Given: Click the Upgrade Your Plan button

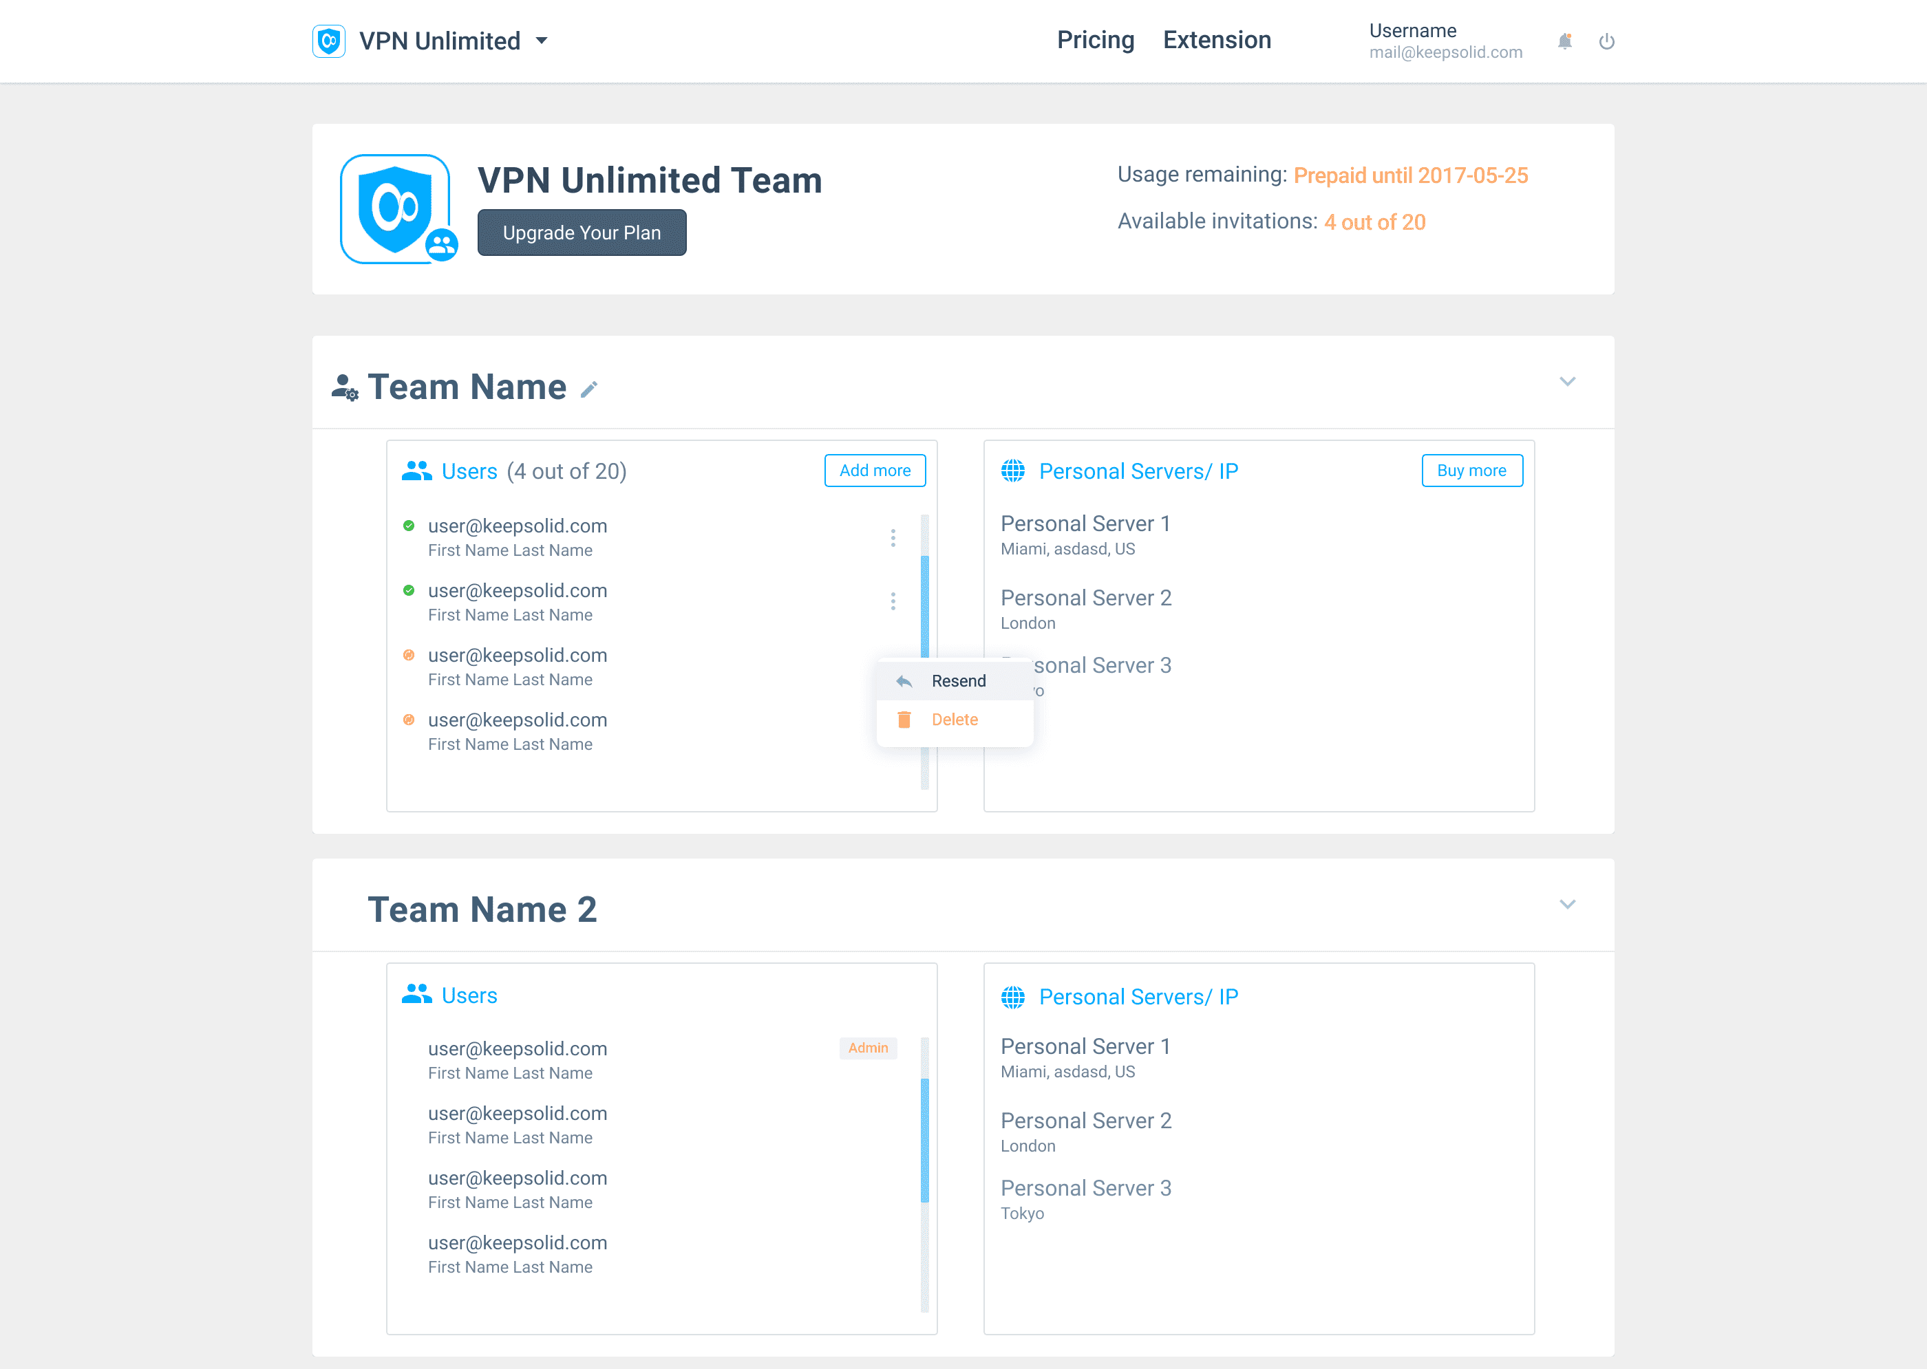Looking at the screenshot, I should [582, 233].
